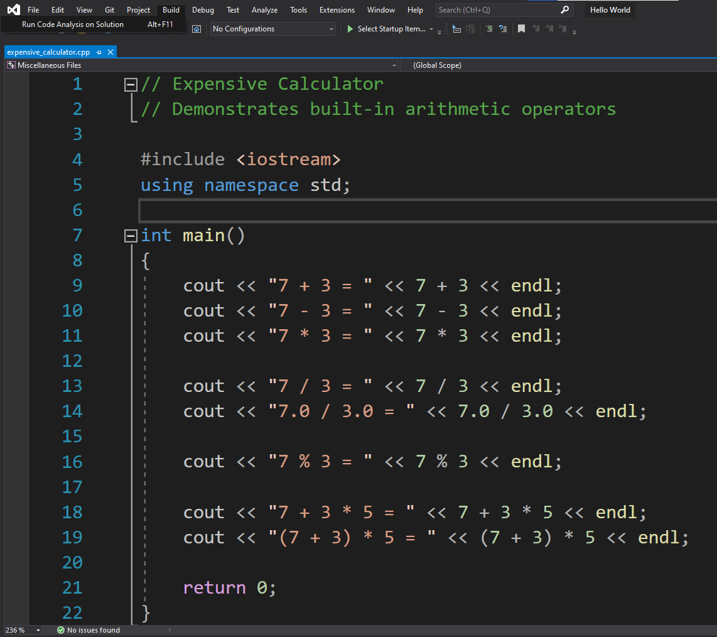
Task: Open standard toolbar overflow options arrow
Action: (439, 31)
